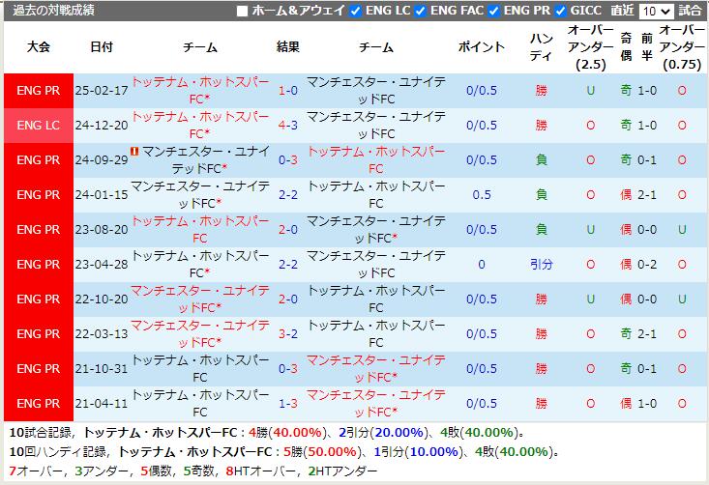Viewport: 709px width, 485px height.
Task: Uncheck the ENG PR filter checkbox
Action: [493, 11]
